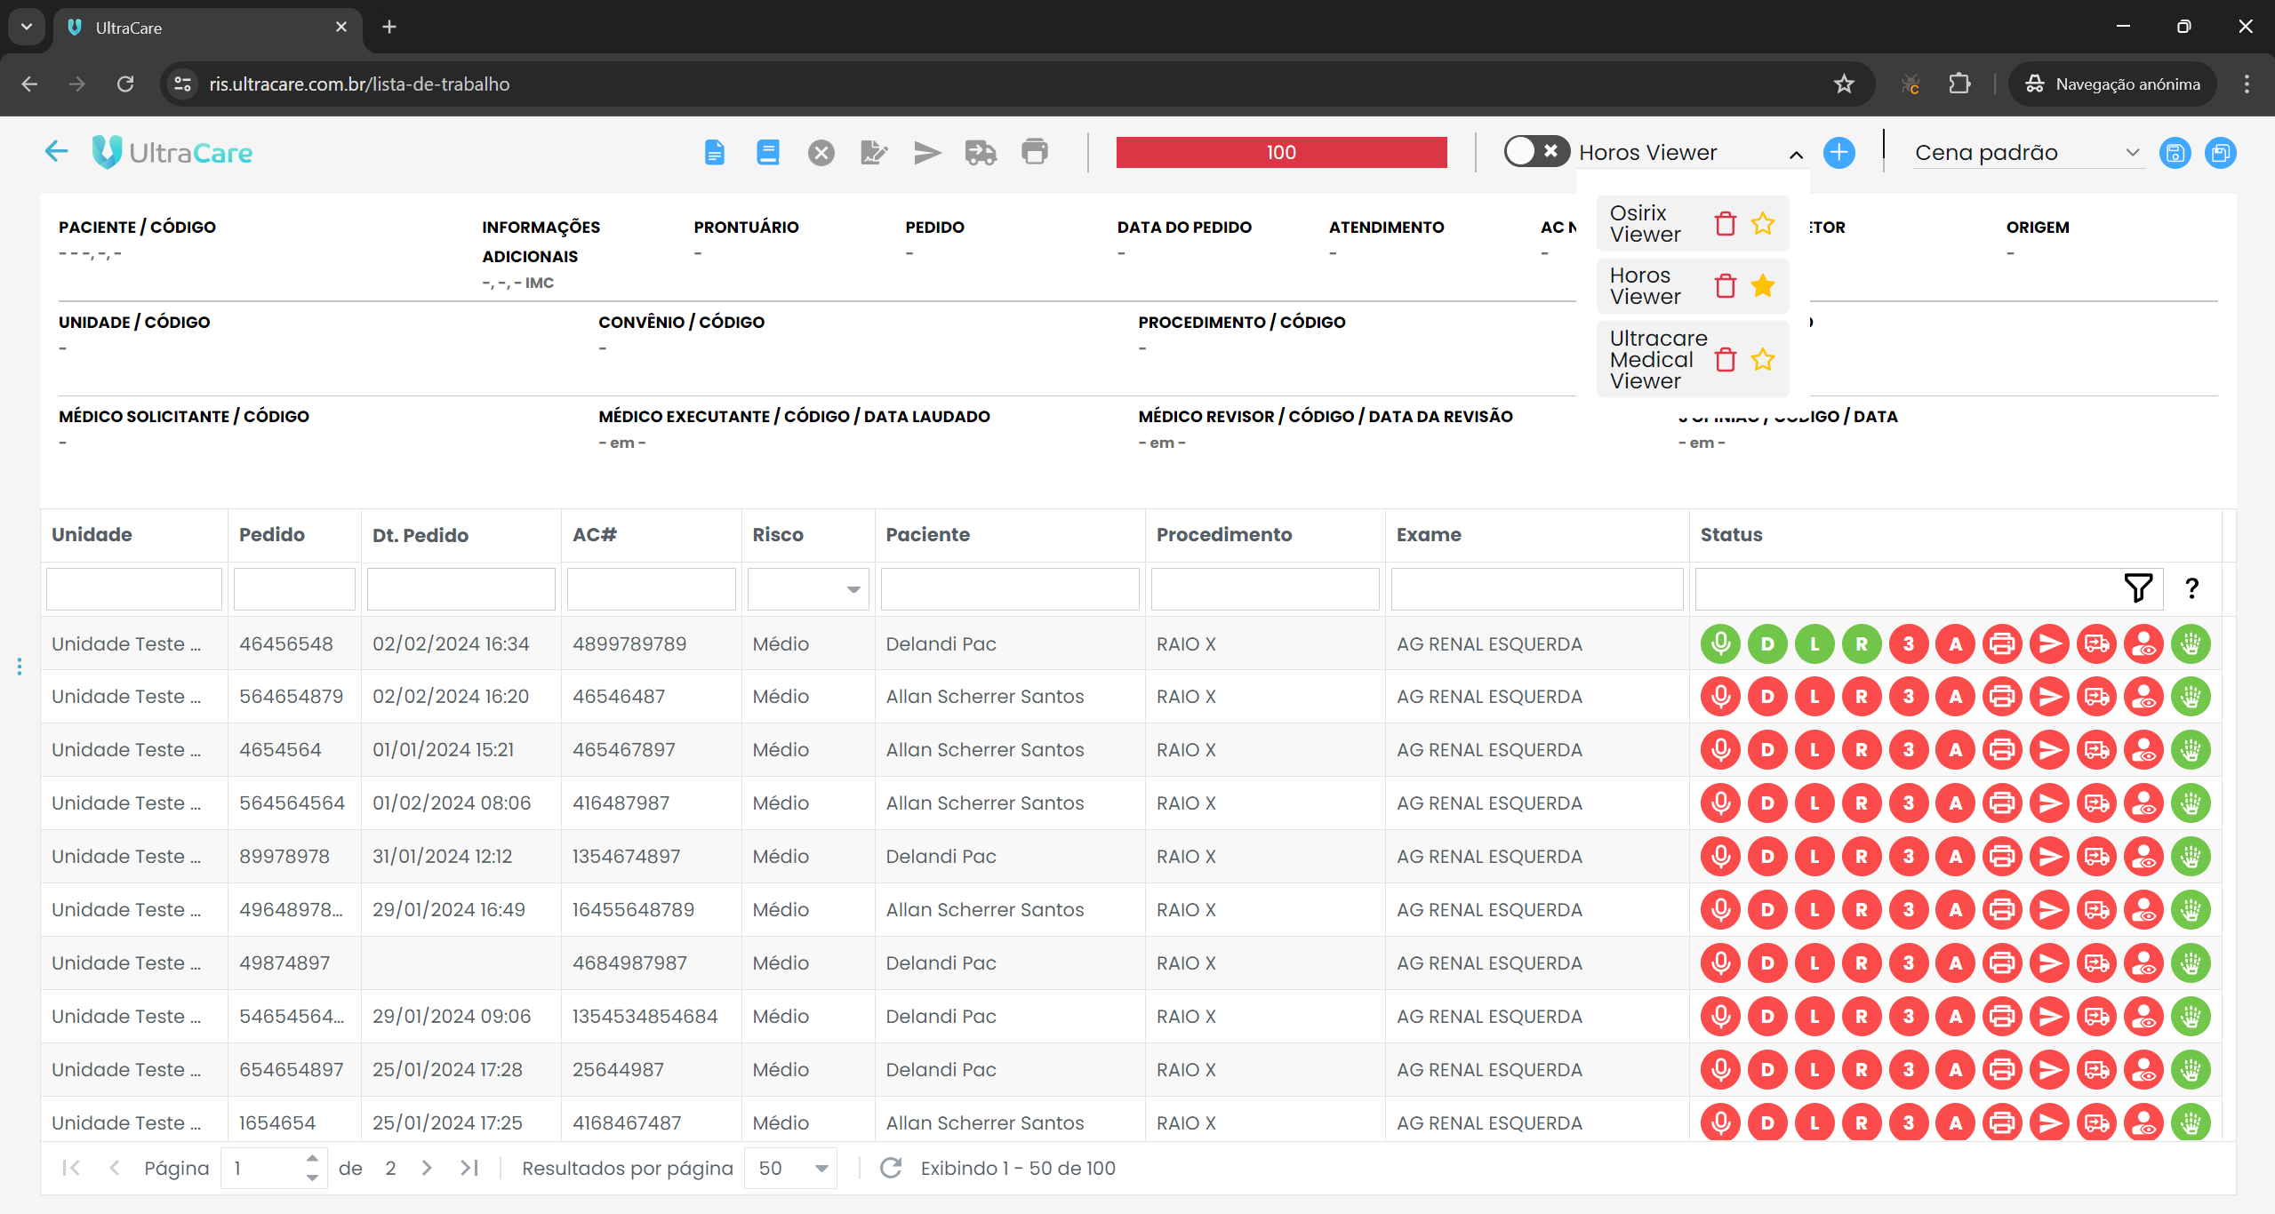Select Osirix Viewer option

click(1645, 223)
